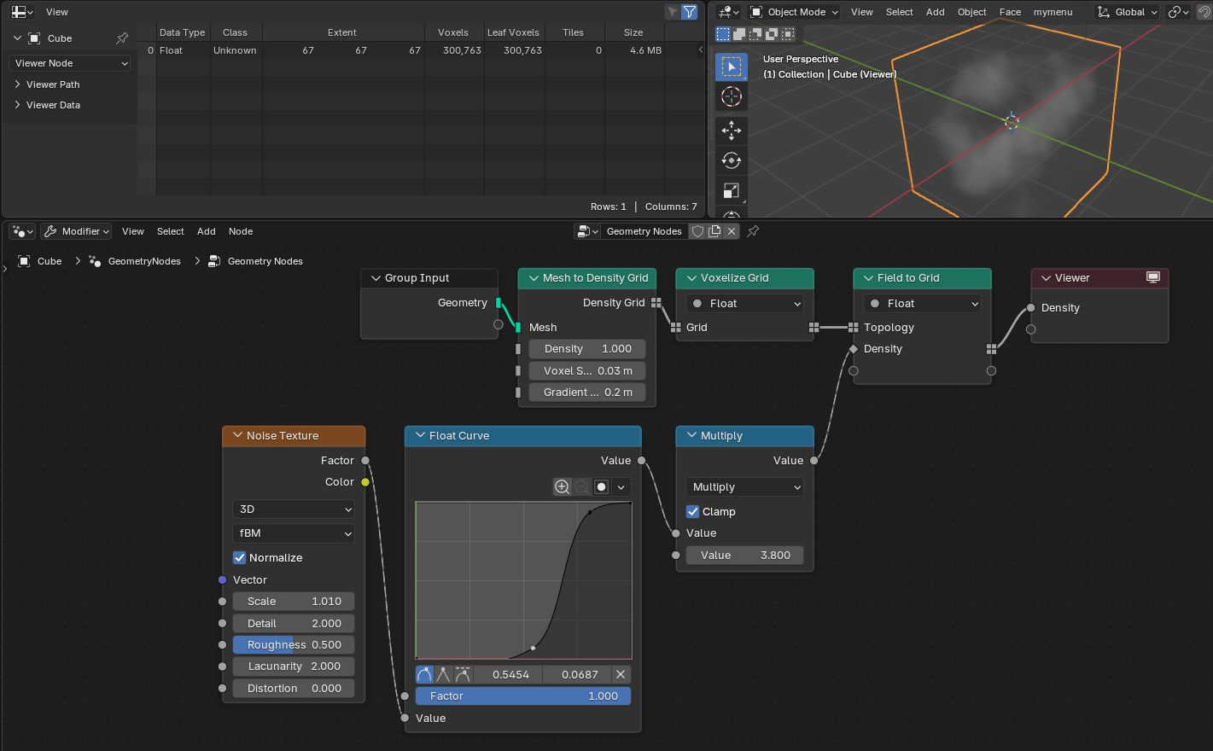The image size is (1213, 751).
Task: Delete the selected Float Curve point
Action: click(621, 674)
